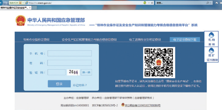
Task: Click the national emblem logo
Action: [x=21, y=20]
